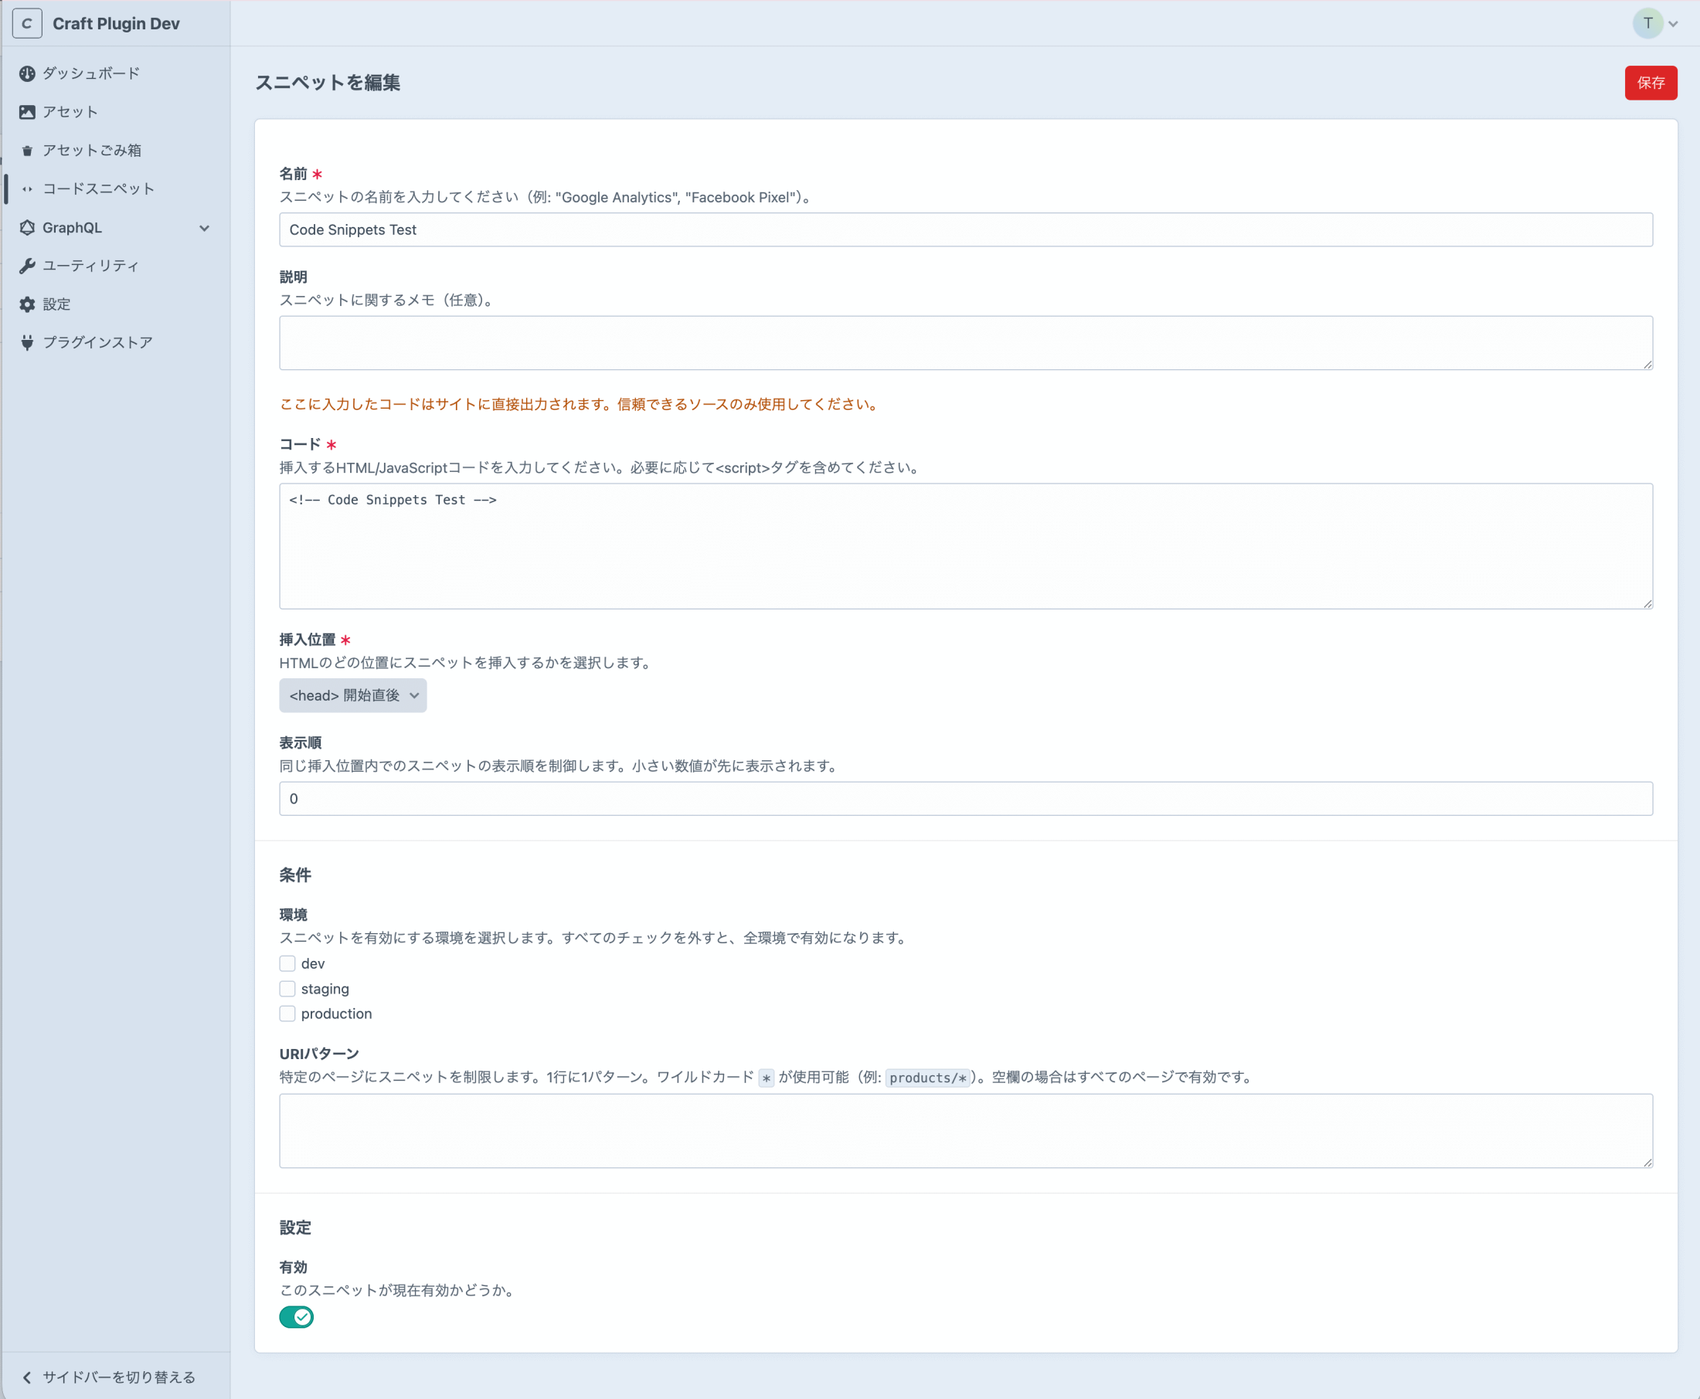Open the user avatar 'T' account menu
The image size is (1700, 1399).
coord(1647,23)
